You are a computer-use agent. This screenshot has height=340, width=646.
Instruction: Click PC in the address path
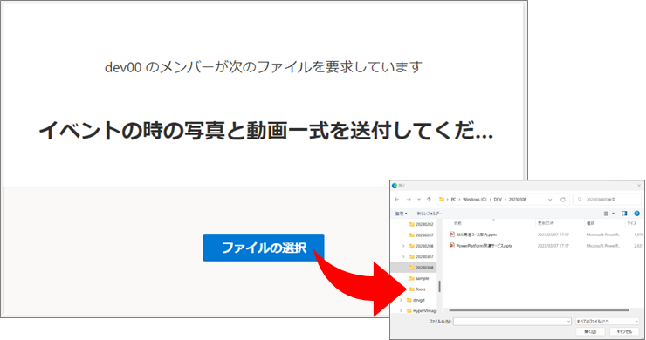[x=453, y=200]
